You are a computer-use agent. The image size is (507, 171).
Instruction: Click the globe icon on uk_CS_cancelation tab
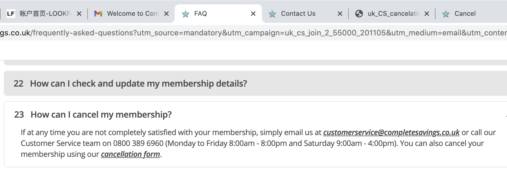click(359, 14)
